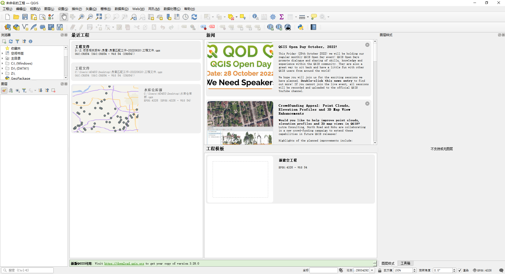Open the Python console icon
505x274 pixels.
pyautogui.click(x=301, y=27)
